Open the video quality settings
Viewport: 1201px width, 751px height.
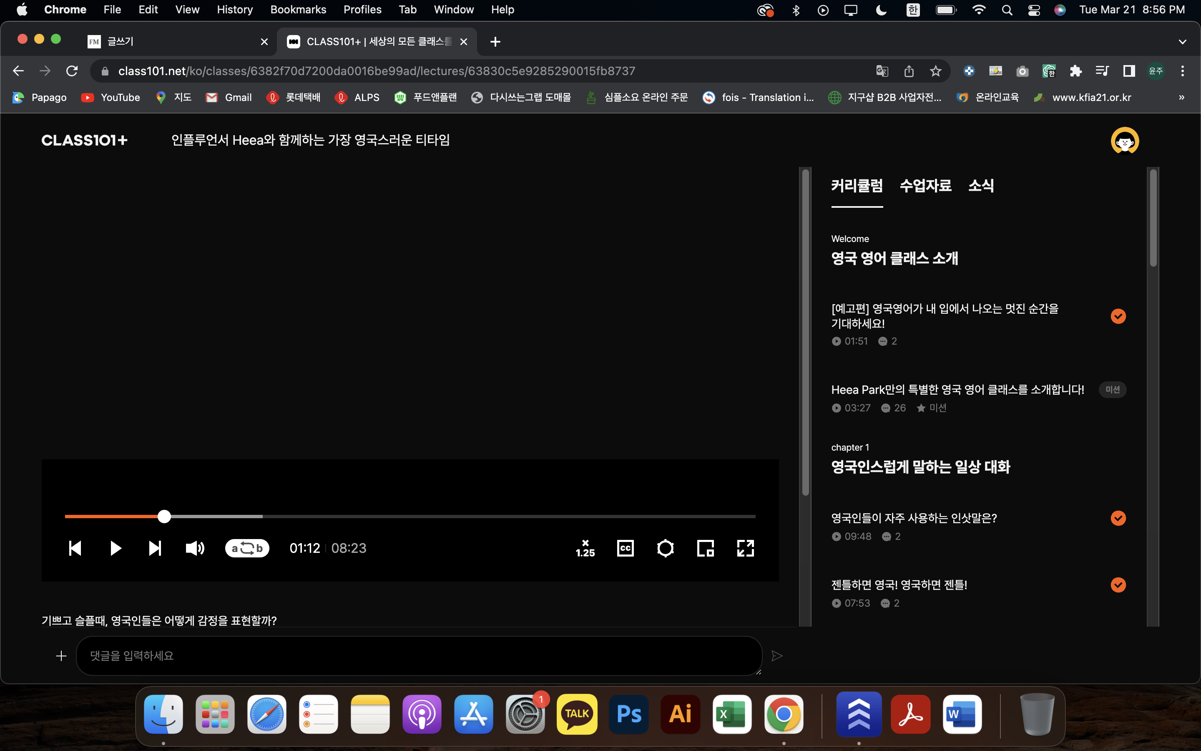tap(665, 548)
